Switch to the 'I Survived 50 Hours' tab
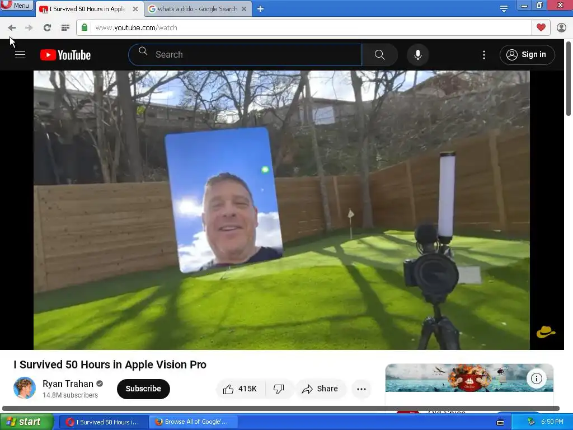Image resolution: width=573 pixels, height=430 pixels. point(89,9)
